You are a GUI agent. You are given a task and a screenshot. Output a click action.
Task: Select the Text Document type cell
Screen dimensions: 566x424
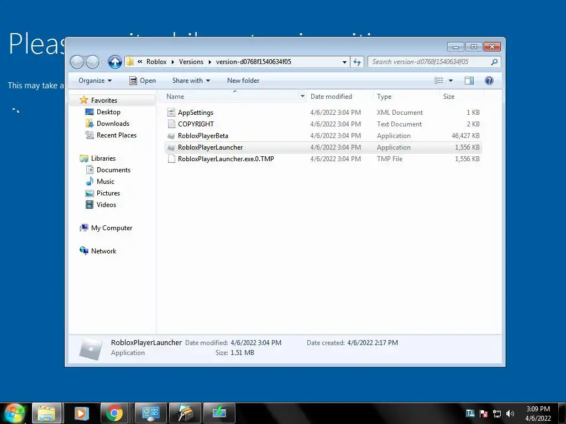tap(399, 124)
